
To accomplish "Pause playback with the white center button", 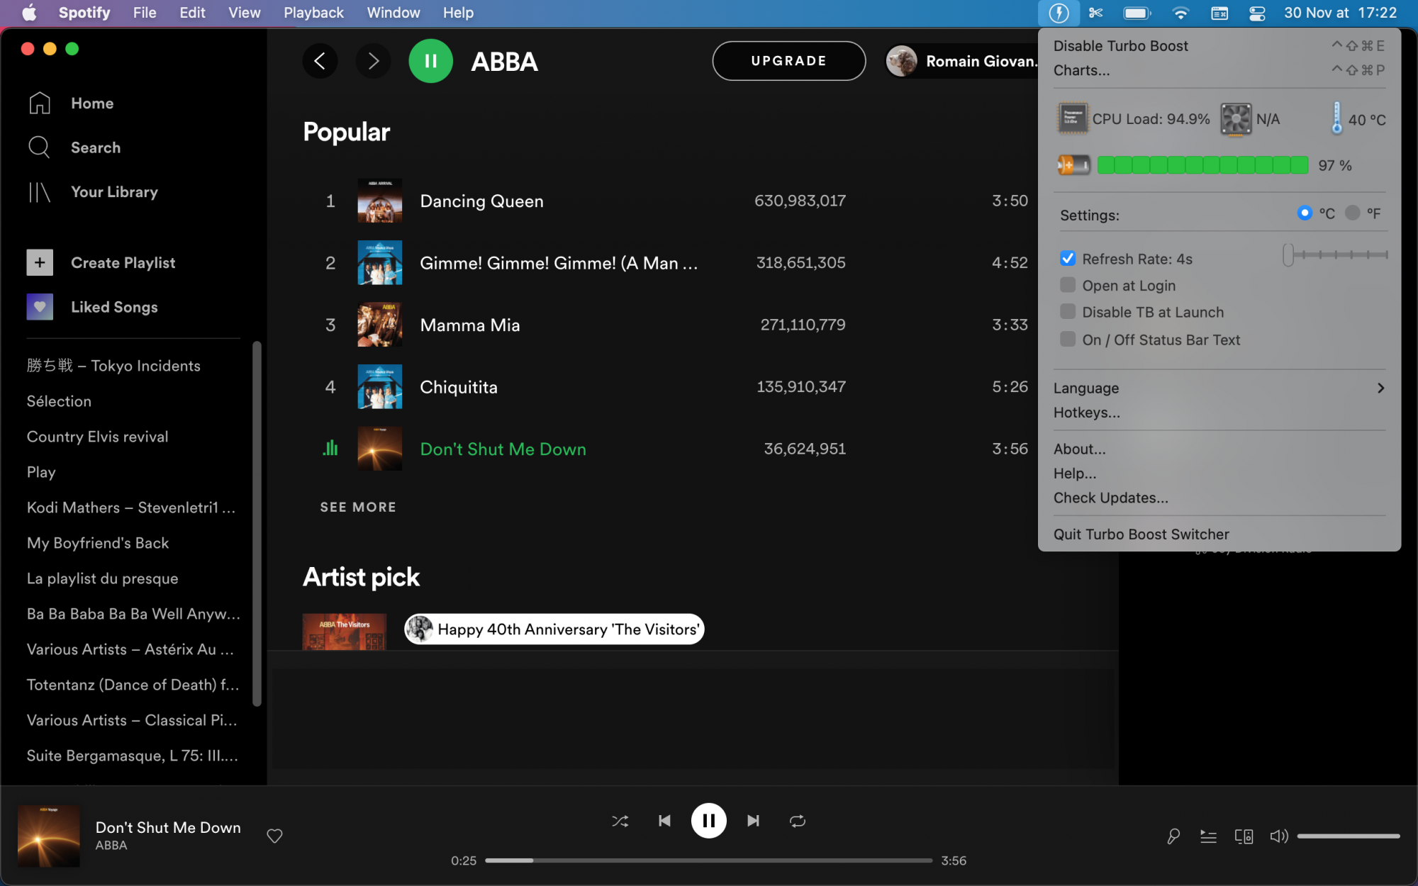I will (709, 821).
